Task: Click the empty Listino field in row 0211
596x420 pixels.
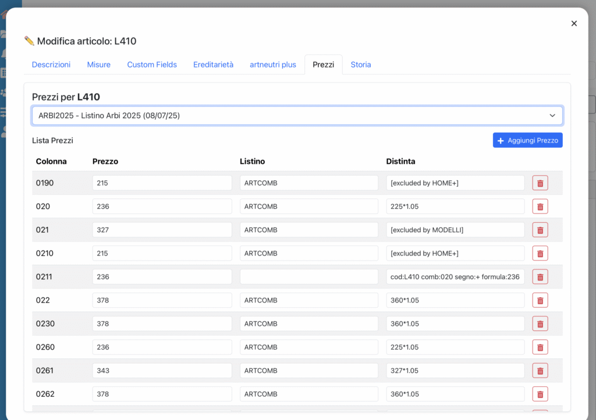Action: point(308,277)
